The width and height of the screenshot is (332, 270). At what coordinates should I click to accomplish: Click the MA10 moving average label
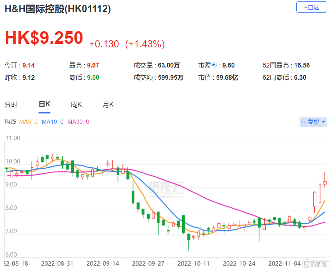(53, 122)
